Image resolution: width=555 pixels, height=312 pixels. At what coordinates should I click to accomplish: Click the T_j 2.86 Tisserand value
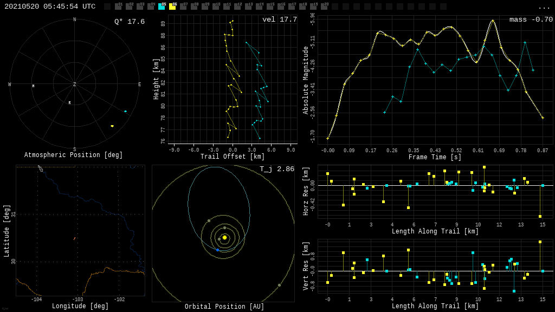pyautogui.click(x=276, y=169)
